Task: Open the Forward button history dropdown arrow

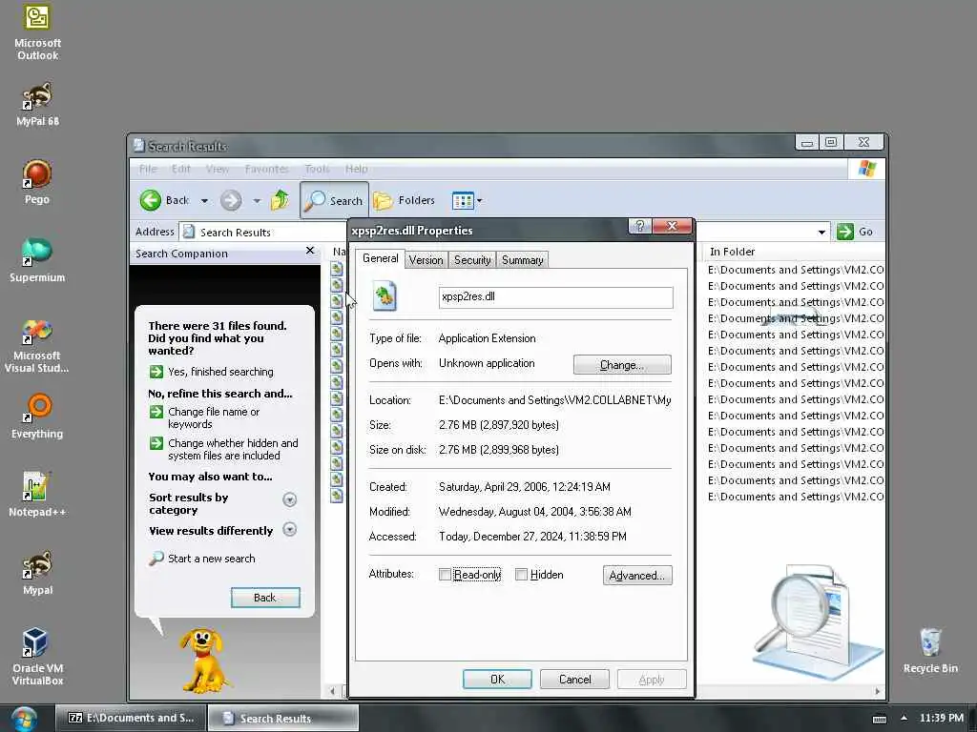Action: tap(257, 201)
